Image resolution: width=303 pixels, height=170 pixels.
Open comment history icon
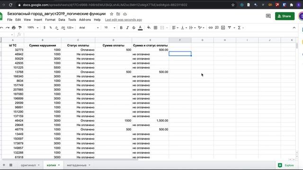268,16
